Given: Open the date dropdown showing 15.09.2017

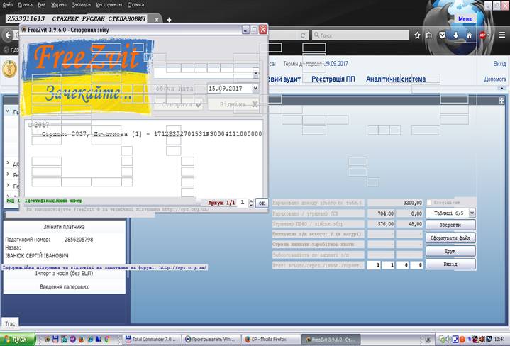Looking at the screenshot, I should (x=255, y=89).
